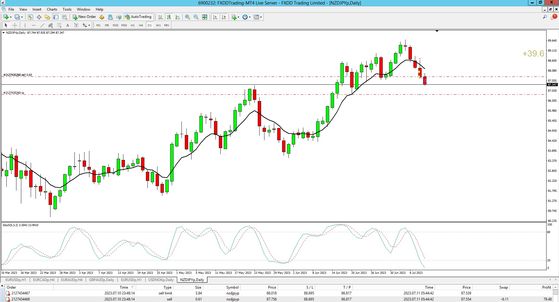Switch timeframe to H4
The width and height of the screenshot is (559, 302).
(x=141, y=25)
